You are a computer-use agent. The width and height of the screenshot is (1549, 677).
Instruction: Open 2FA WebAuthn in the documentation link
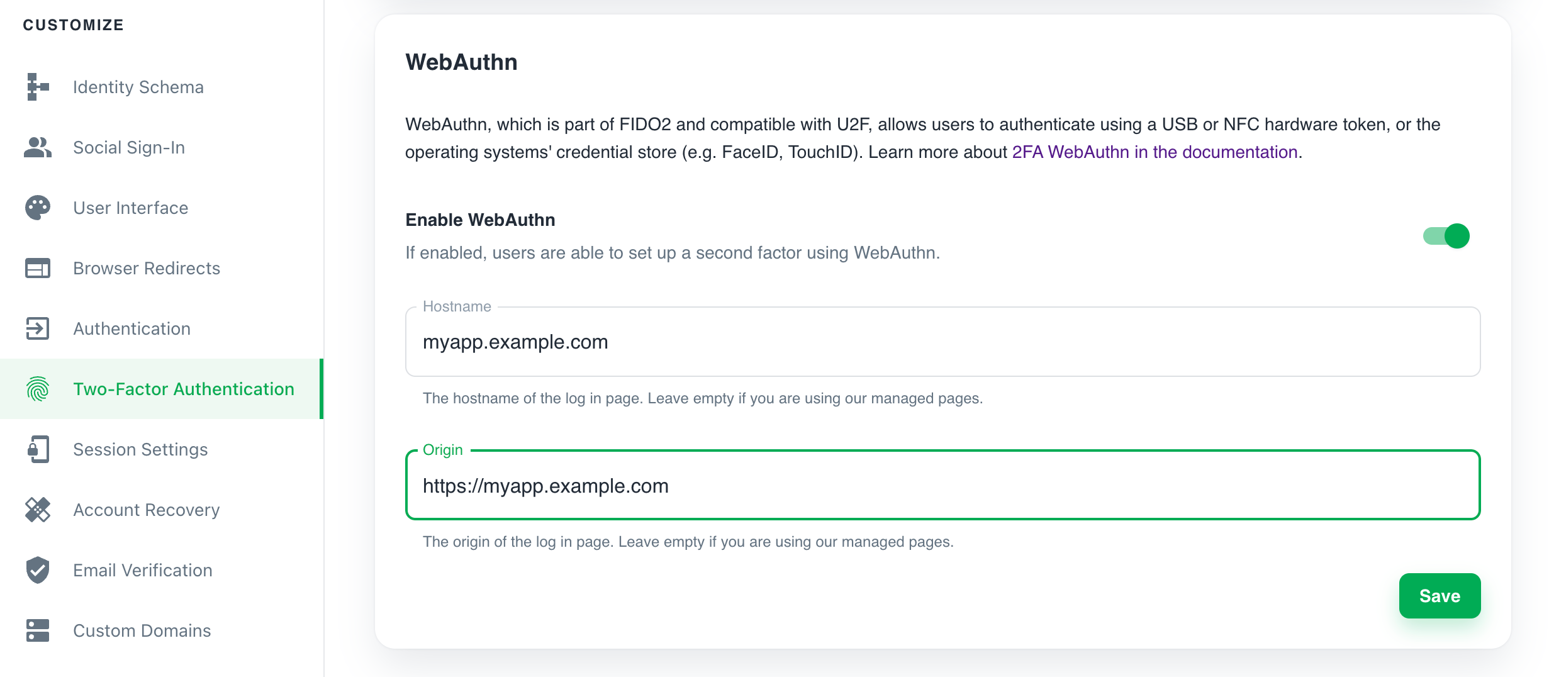point(1155,152)
